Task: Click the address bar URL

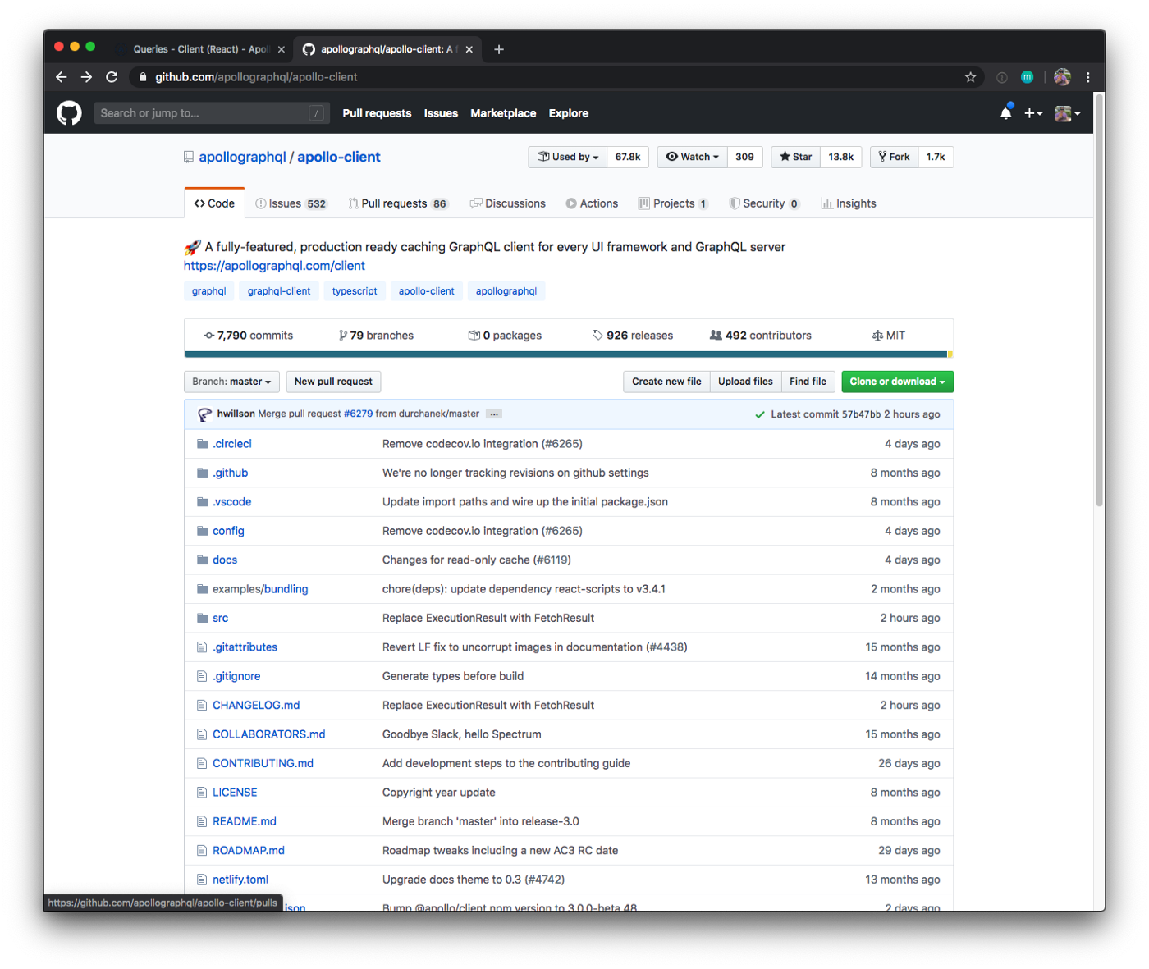Action: (256, 77)
